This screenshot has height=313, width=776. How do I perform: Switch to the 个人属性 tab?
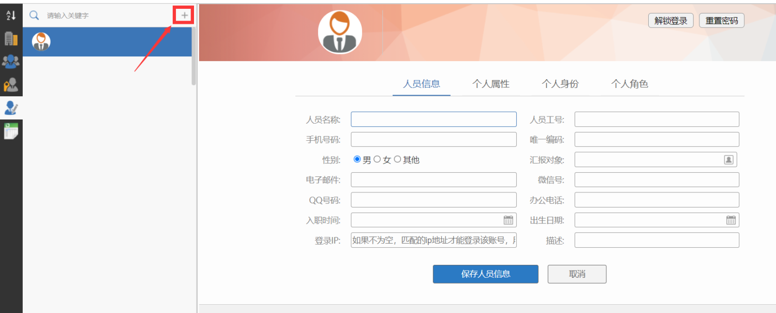pyautogui.click(x=491, y=84)
